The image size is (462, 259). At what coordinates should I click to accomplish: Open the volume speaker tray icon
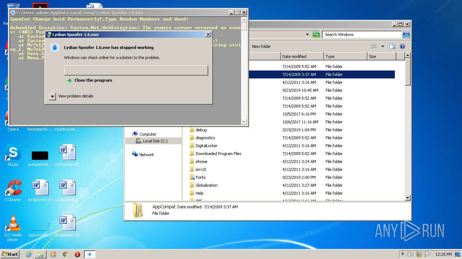410,254
